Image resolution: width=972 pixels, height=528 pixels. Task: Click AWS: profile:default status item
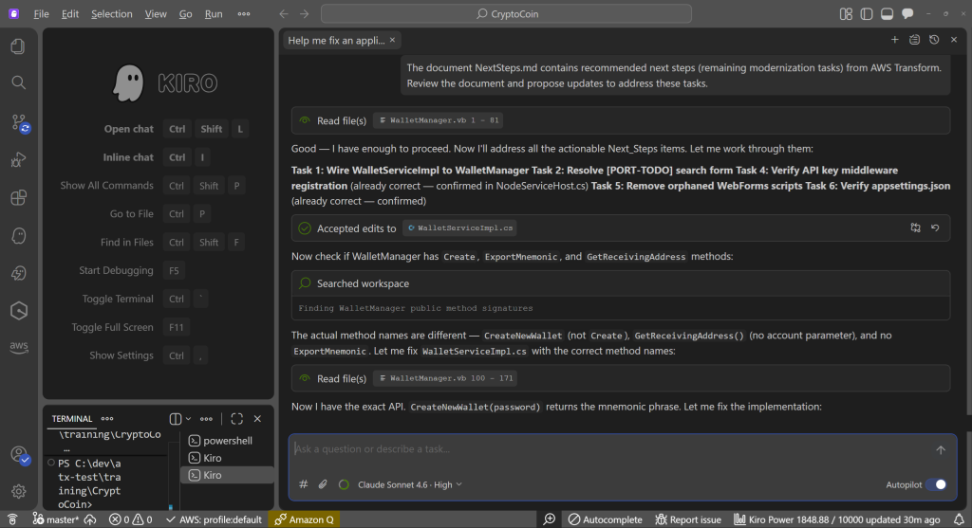tap(214, 520)
